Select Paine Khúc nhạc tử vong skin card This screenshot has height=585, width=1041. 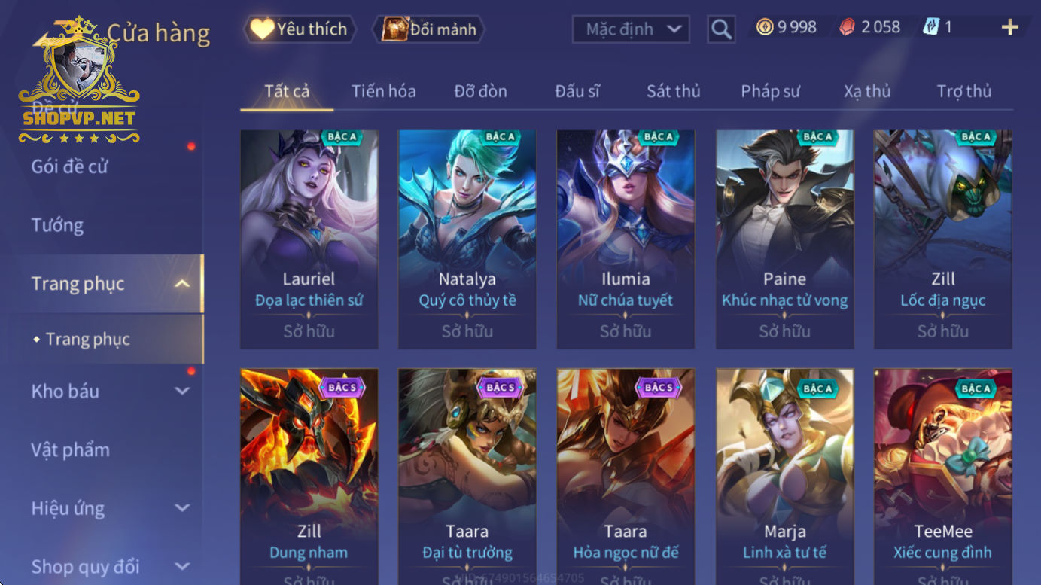tap(784, 239)
